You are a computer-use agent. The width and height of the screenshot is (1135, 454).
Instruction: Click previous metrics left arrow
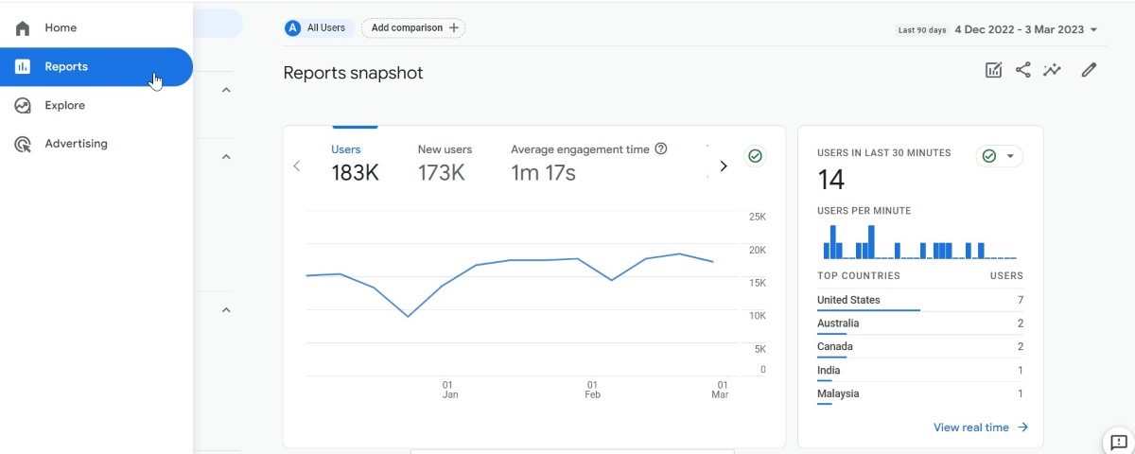[297, 166]
